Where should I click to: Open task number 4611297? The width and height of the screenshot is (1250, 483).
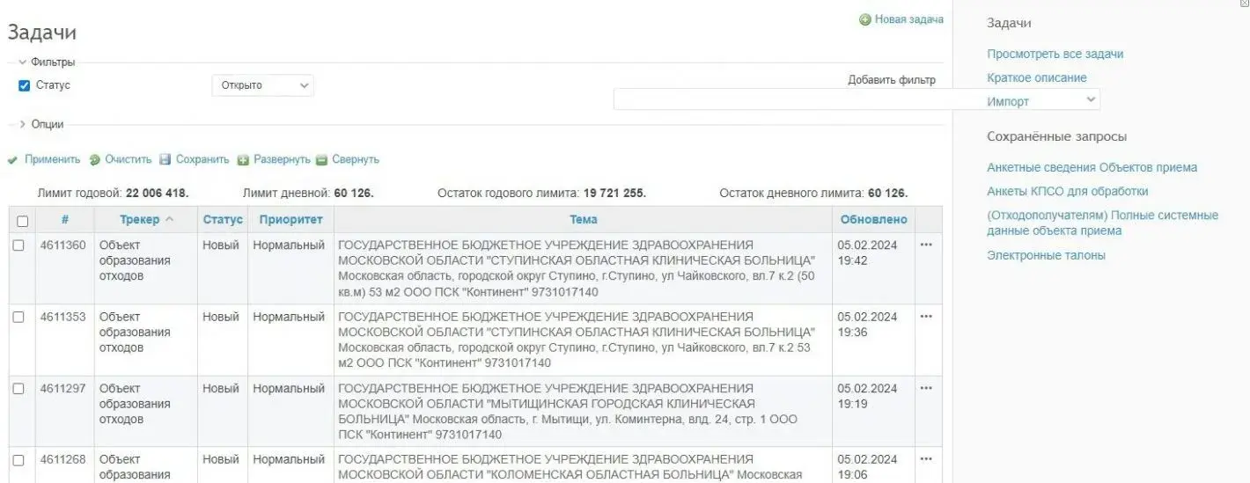63,388
